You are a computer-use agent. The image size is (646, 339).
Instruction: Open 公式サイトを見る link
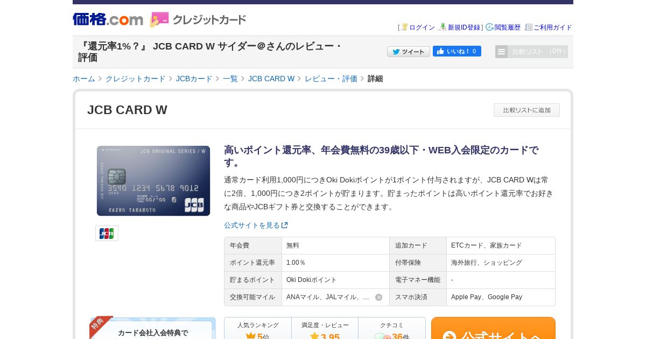click(256, 225)
